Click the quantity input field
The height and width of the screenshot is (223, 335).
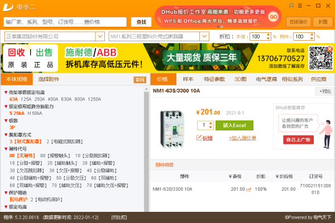(x=203, y=125)
